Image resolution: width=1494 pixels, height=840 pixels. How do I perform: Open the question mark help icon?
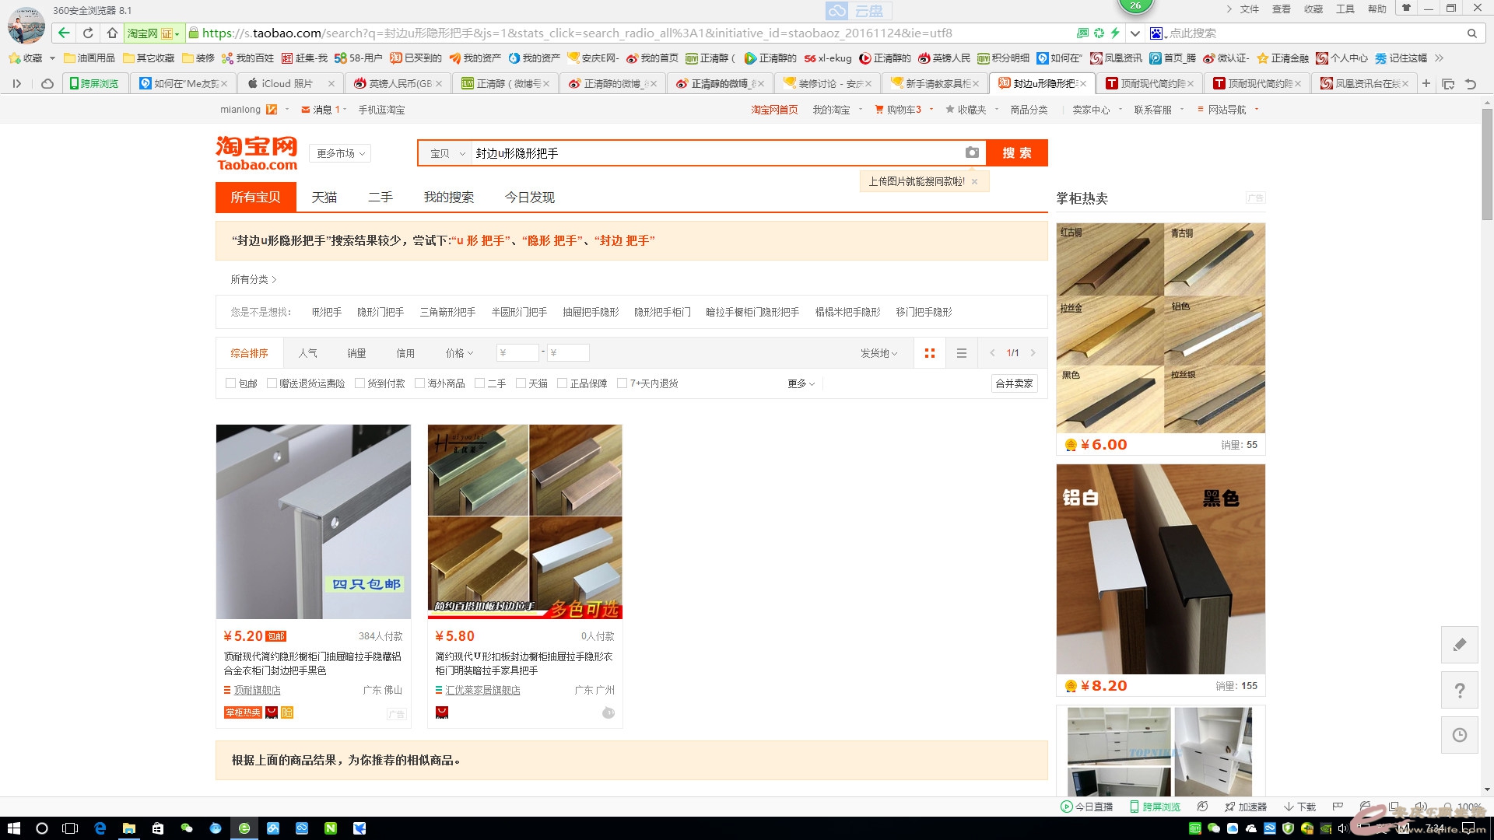[1459, 690]
